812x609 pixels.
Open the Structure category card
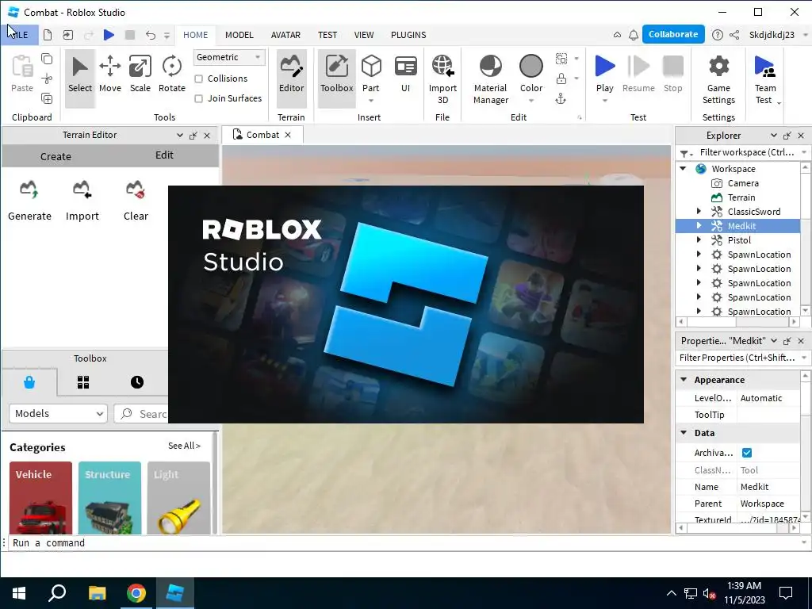109,498
